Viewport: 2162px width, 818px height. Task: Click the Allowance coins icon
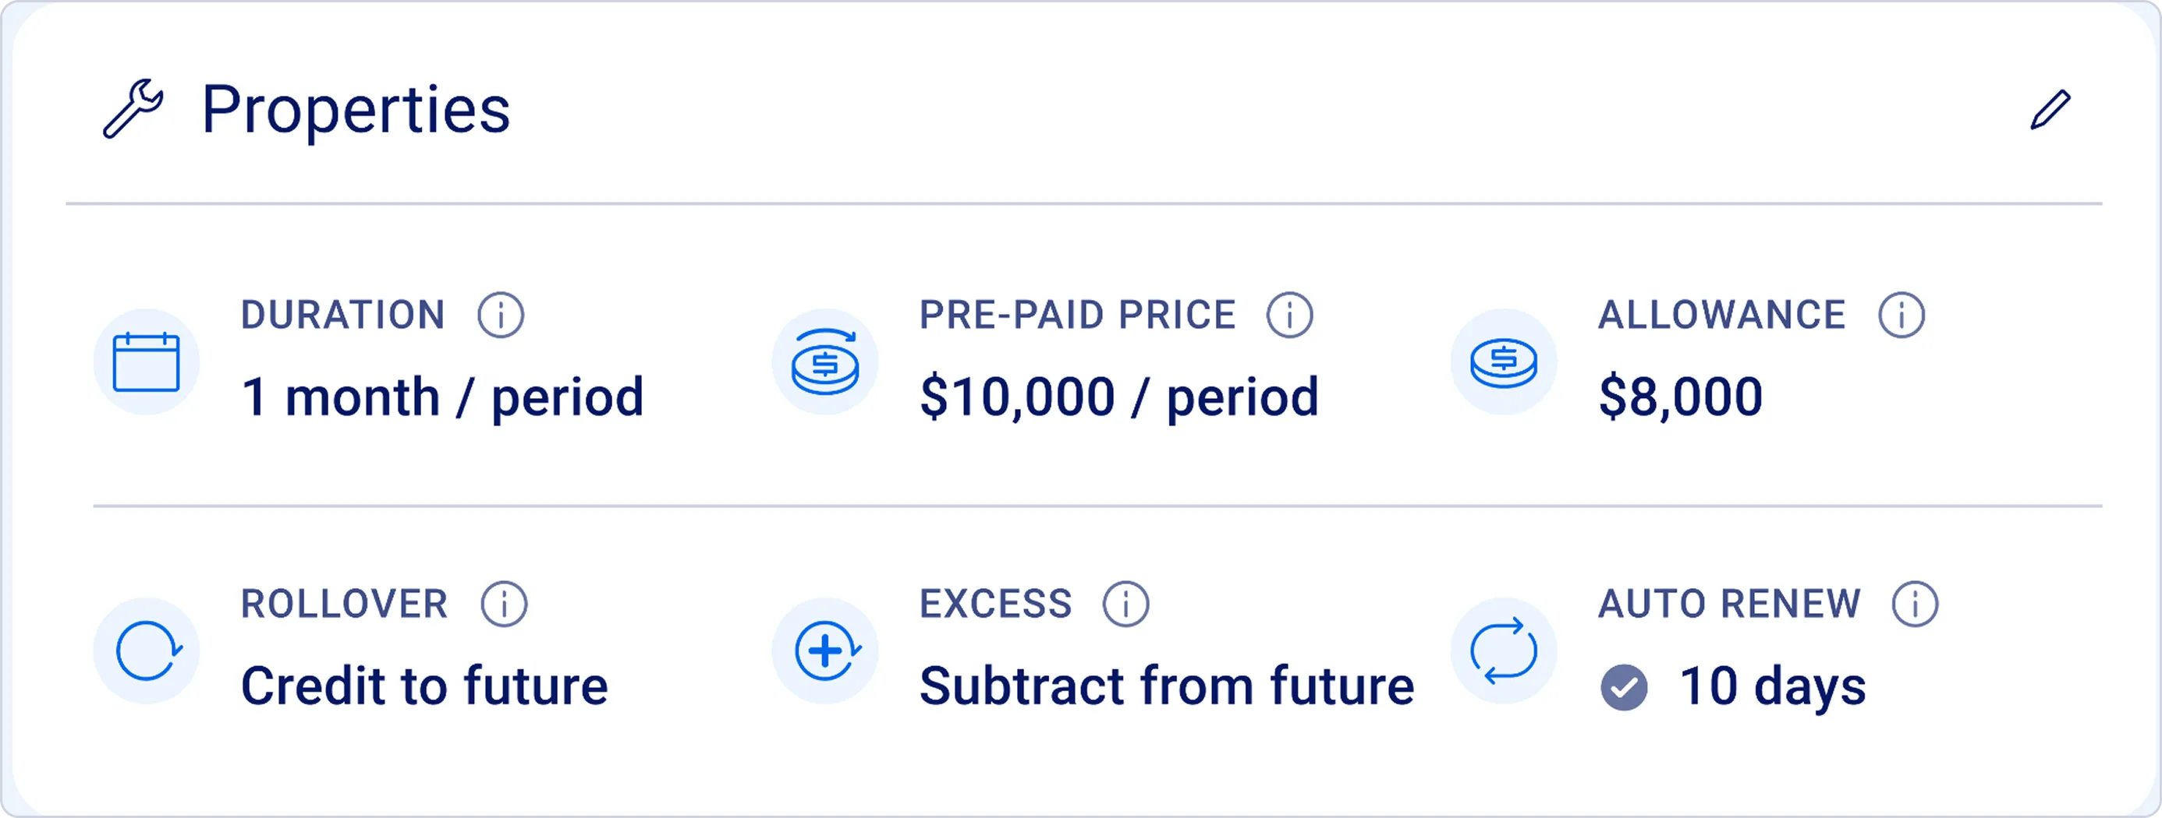click(x=1503, y=362)
